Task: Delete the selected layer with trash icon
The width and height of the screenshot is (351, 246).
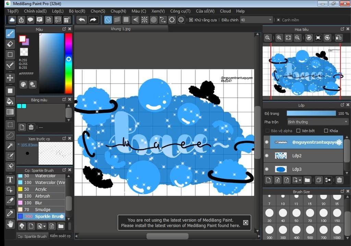Action: tap(339, 180)
